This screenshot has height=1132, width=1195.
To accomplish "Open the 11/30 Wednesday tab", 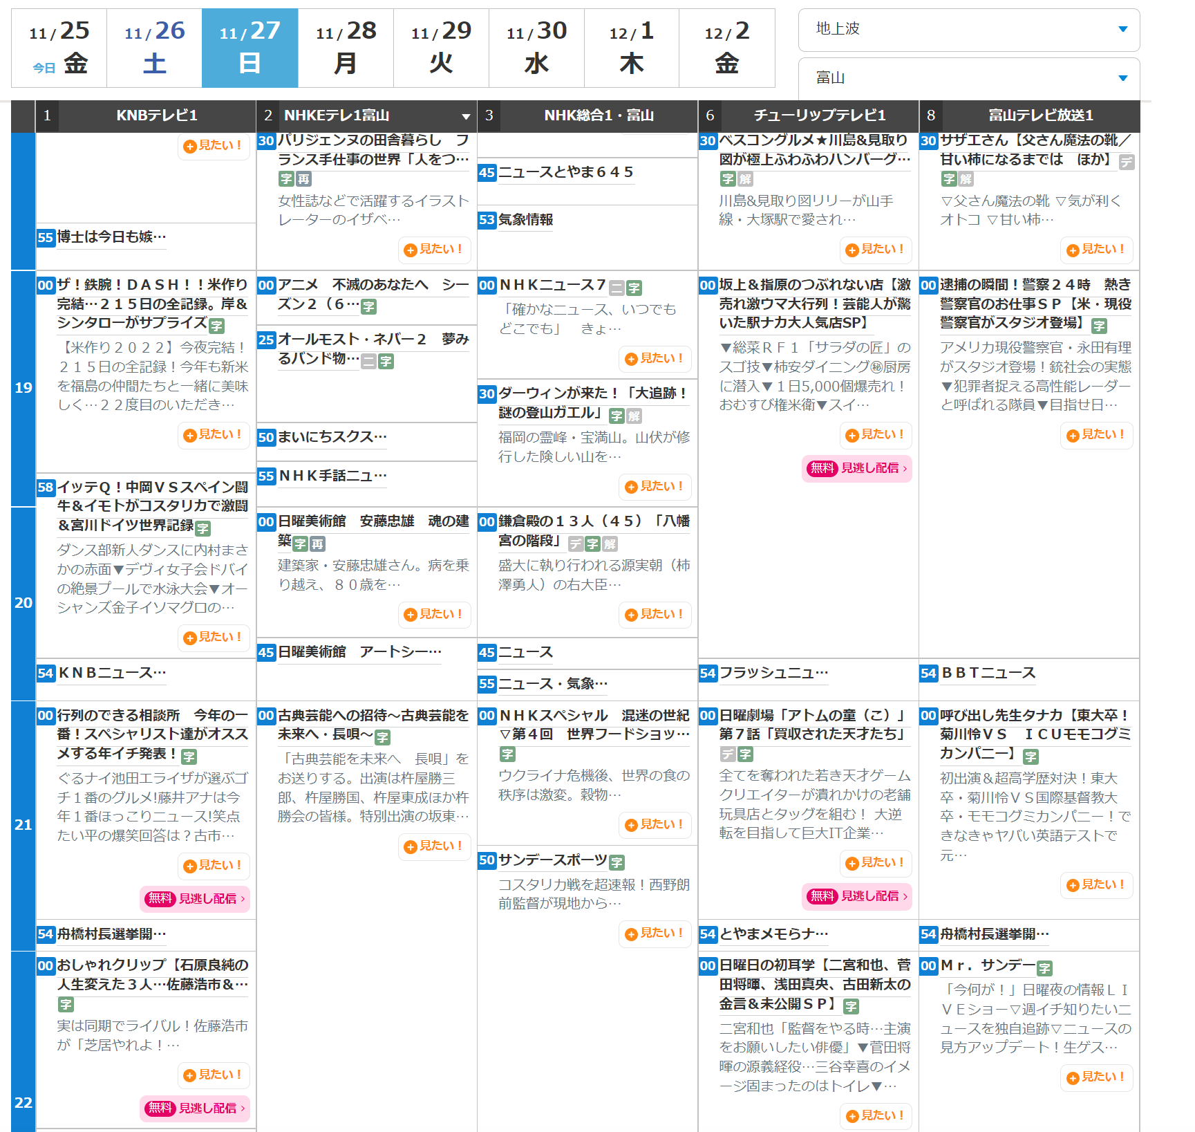I will (536, 48).
